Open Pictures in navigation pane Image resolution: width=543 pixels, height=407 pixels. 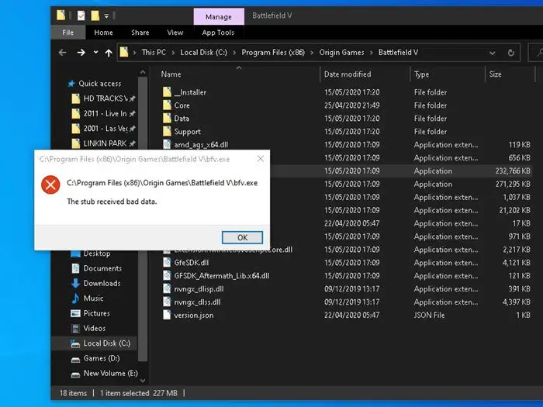(x=97, y=313)
